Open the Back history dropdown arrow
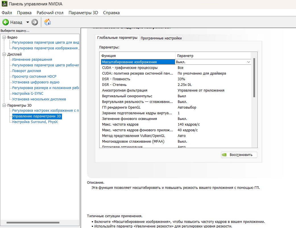 pyautogui.click(x=28, y=22)
